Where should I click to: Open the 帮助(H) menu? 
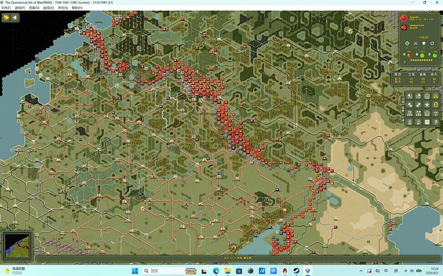tap(77, 8)
